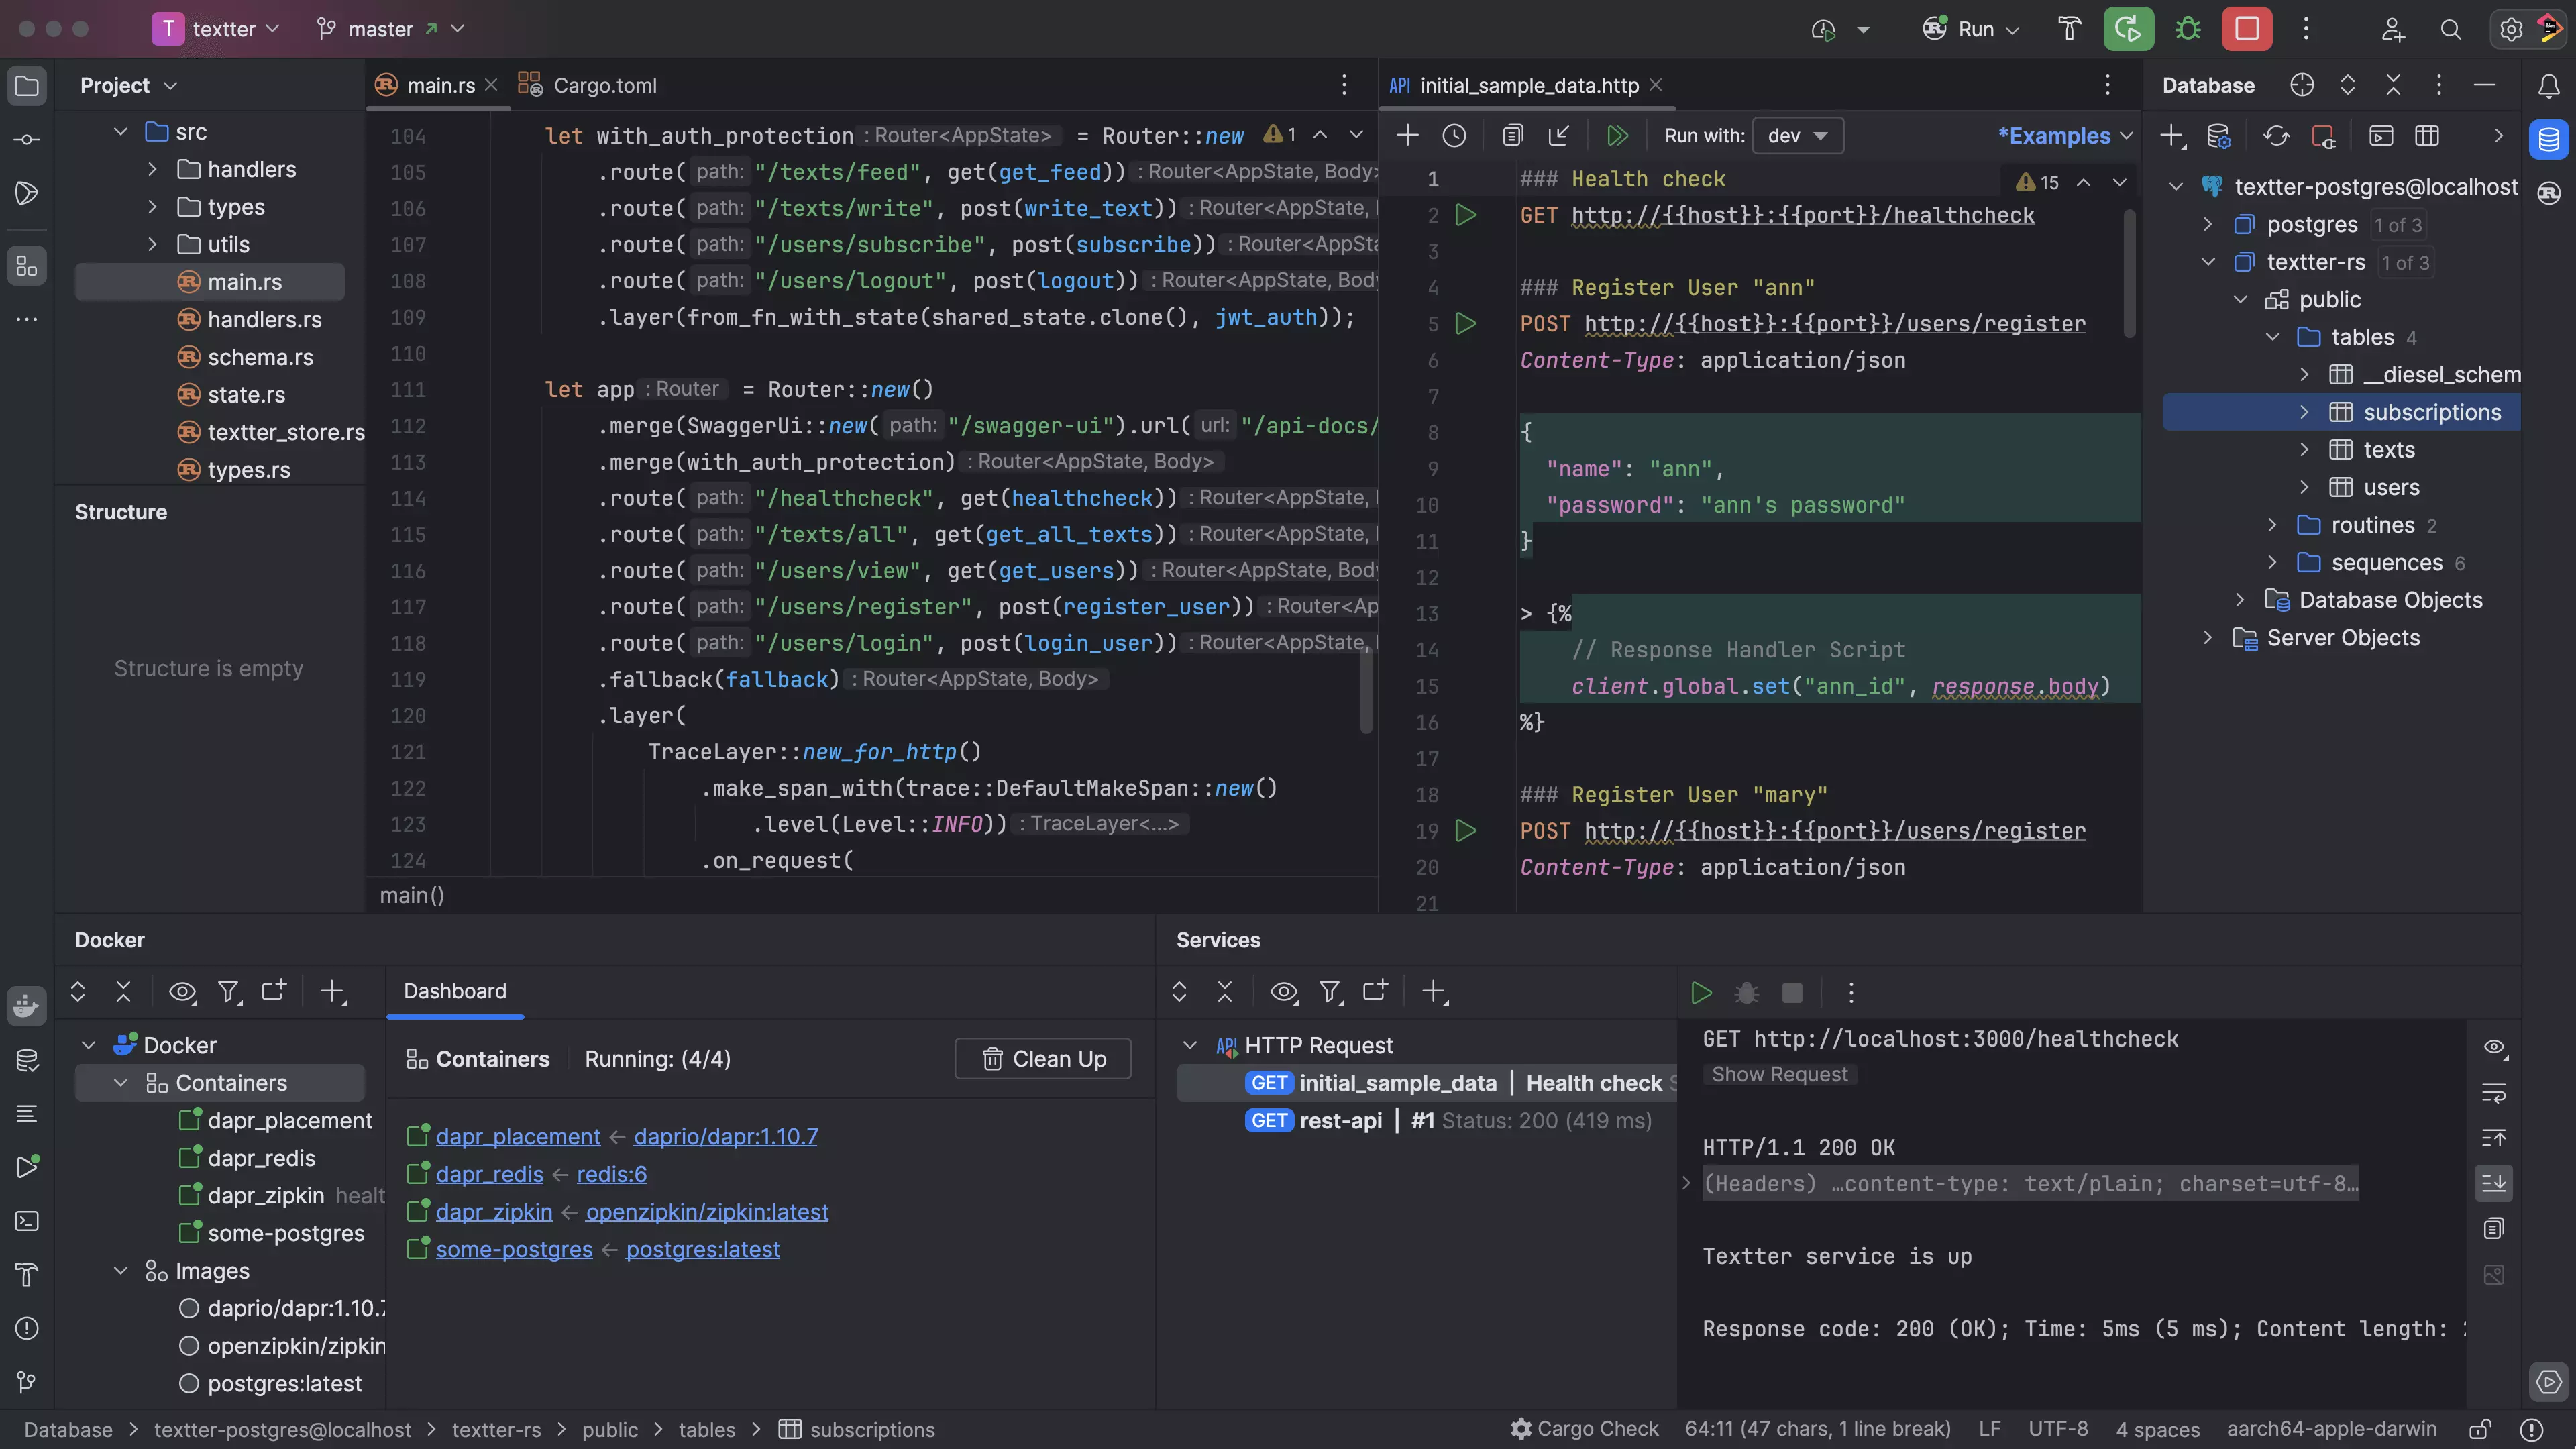Click the add new HTTP request icon

coord(1407,136)
